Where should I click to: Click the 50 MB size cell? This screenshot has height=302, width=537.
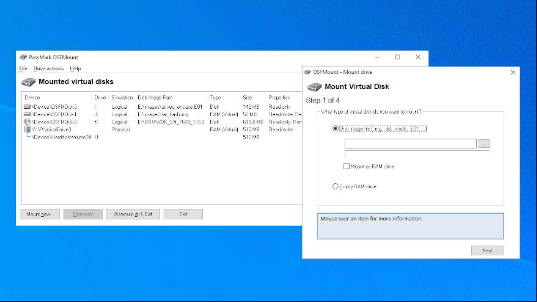point(250,114)
